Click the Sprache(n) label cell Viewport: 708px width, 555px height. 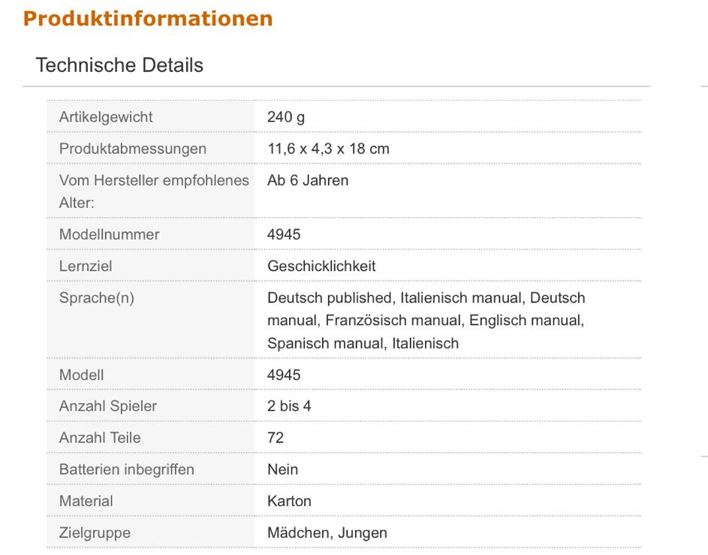tap(96, 297)
